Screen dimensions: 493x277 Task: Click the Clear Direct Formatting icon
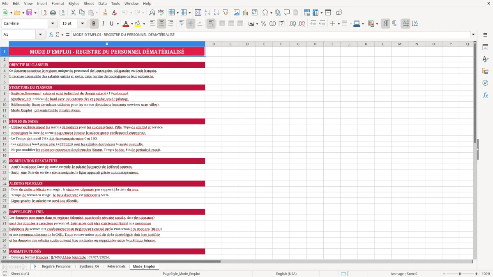point(115,13)
